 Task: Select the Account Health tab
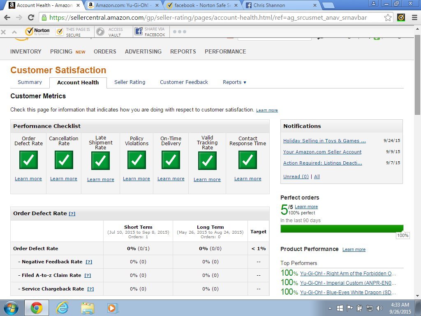pyautogui.click(x=78, y=82)
